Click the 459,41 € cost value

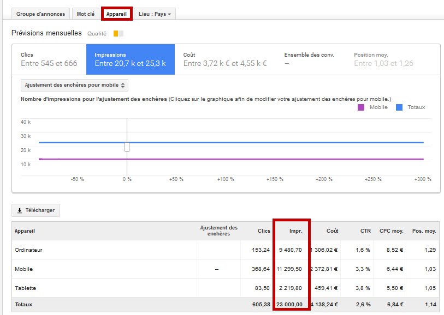(326, 288)
